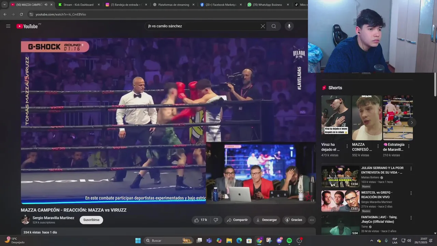Image resolution: width=437 pixels, height=246 pixels.
Task: Open Julián Serrano entrevista video thumbnail
Action: 340,176
